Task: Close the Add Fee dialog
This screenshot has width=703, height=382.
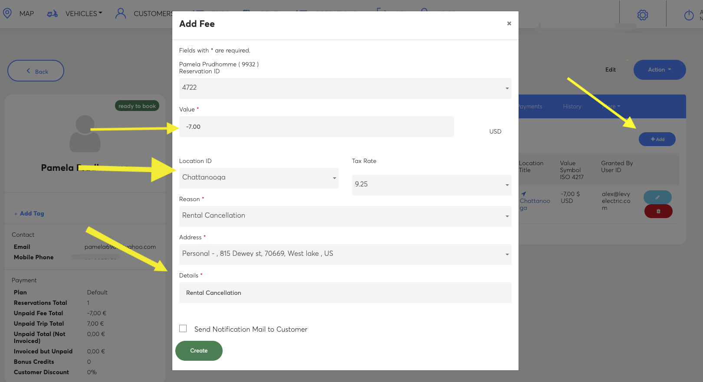Action: (x=509, y=23)
